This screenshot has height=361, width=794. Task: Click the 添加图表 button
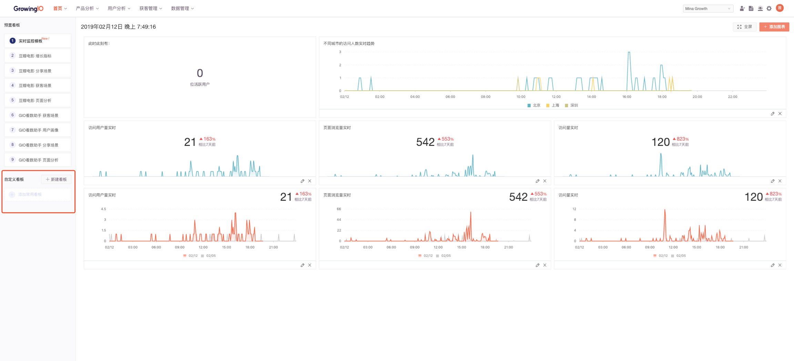(774, 27)
